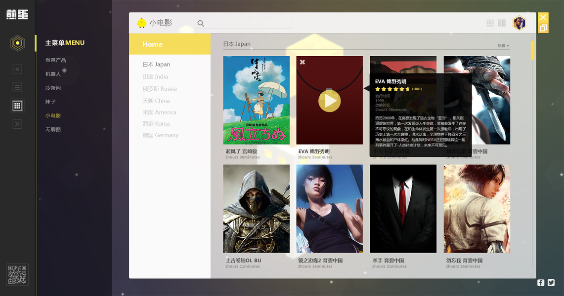
Task: Click the hexagon logo icon in left rail
Action: [x=17, y=43]
